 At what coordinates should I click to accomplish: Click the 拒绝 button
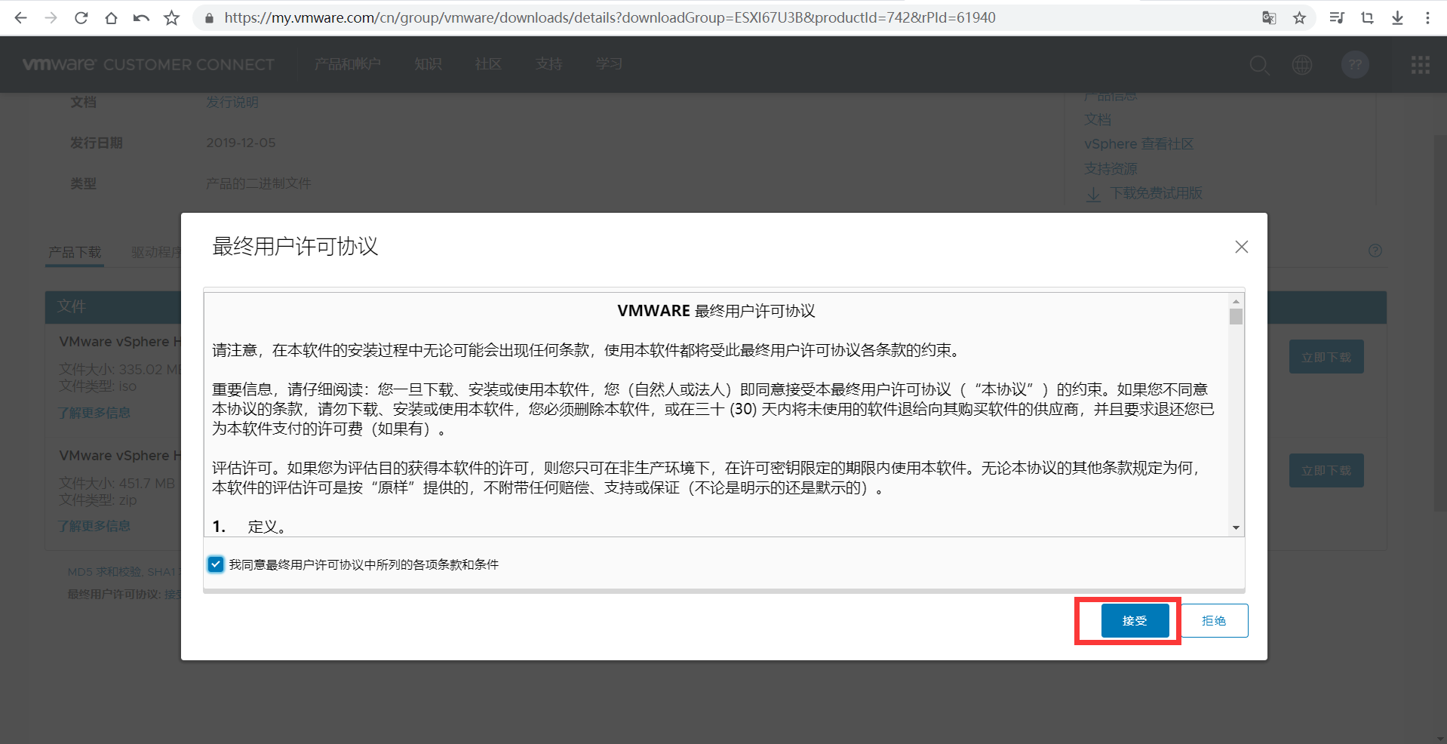coord(1214,620)
